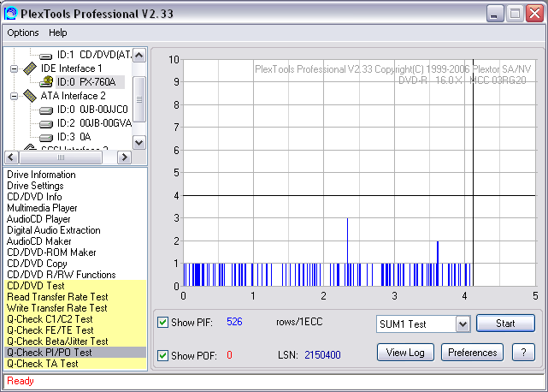
Task: Open the Preferences dialog
Action: click(472, 353)
